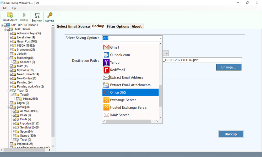
Task: Select the Need Content (14) folder label
Action: click(28, 74)
